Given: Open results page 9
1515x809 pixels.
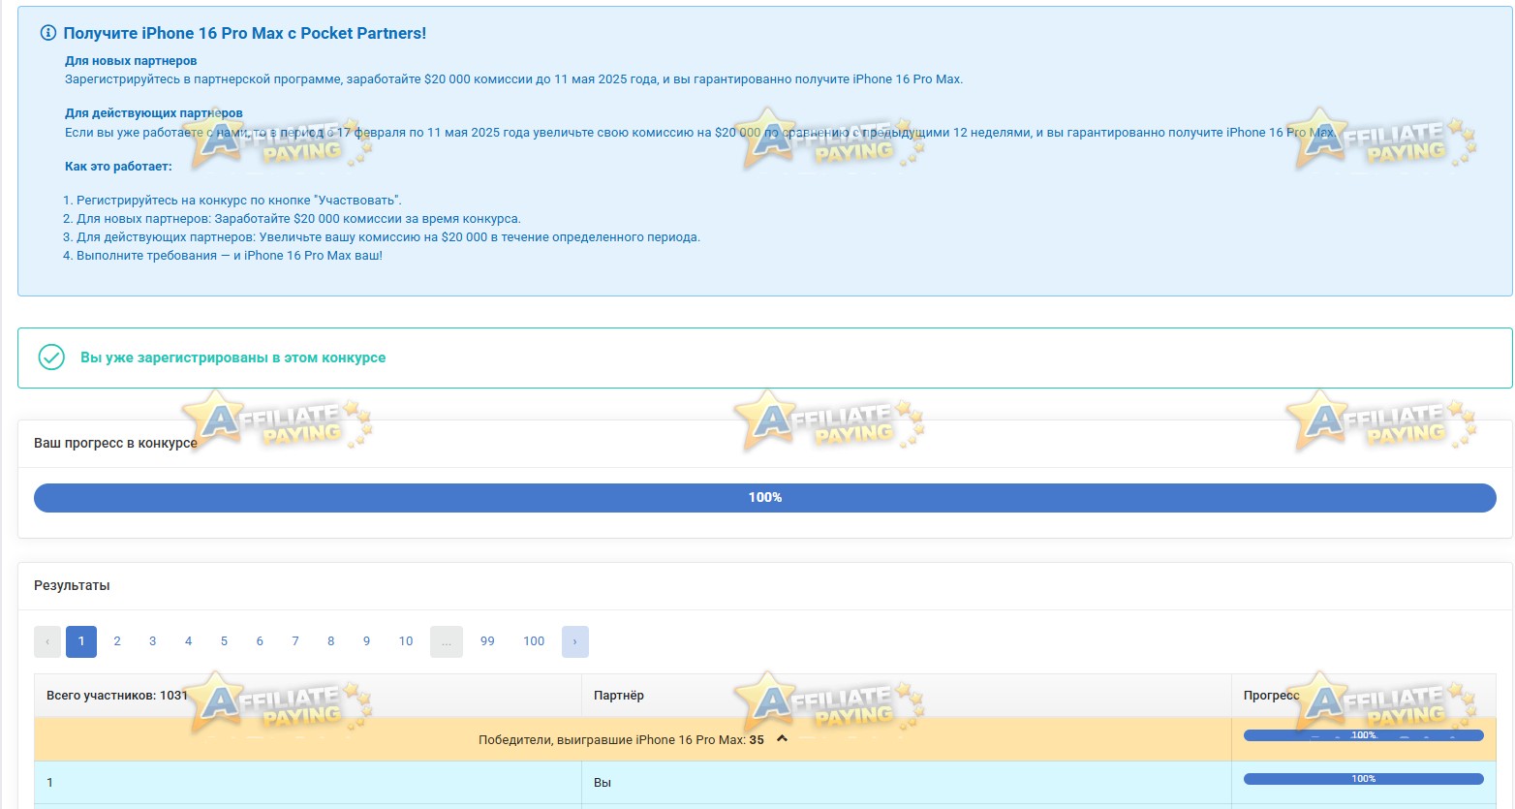Looking at the screenshot, I should [x=366, y=641].
